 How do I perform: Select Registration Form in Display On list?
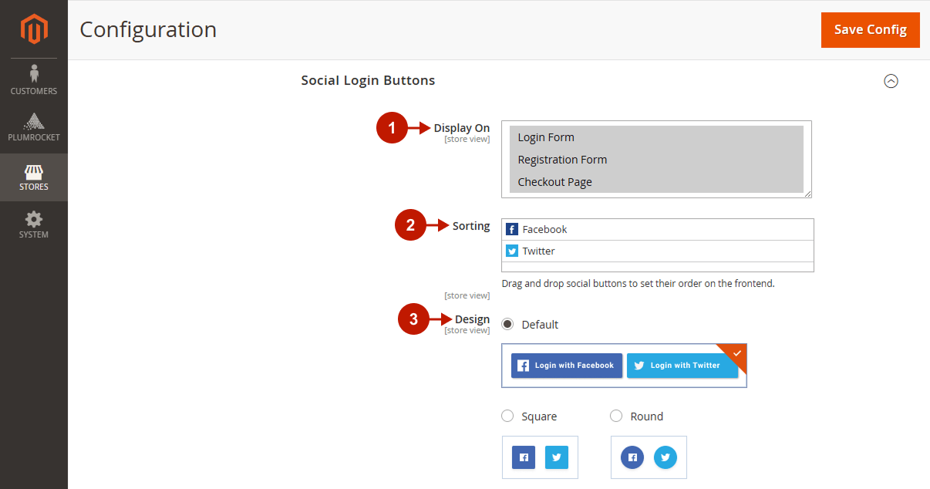tap(656, 160)
